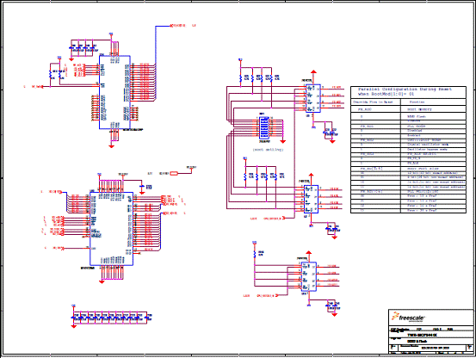Select the power arrow above the top buffer IC
476x358 pixels.
[313, 72]
